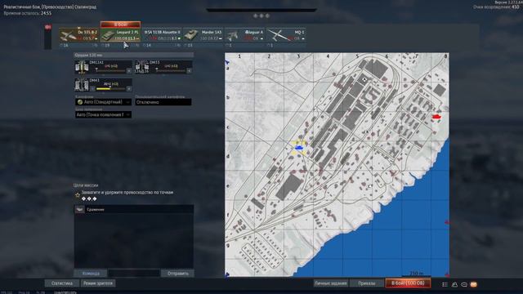The width and height of the screenshot is (523, 294).
Task: Click the 'Цели миссии' mission objectives heading
Action: (86, 185)
